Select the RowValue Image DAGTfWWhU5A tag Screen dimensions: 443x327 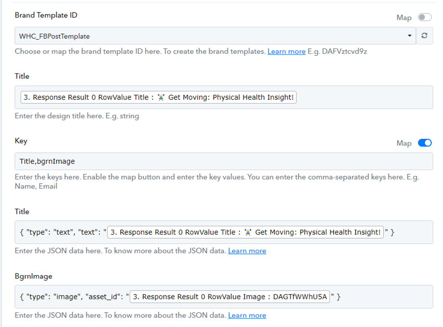[230, 297]
